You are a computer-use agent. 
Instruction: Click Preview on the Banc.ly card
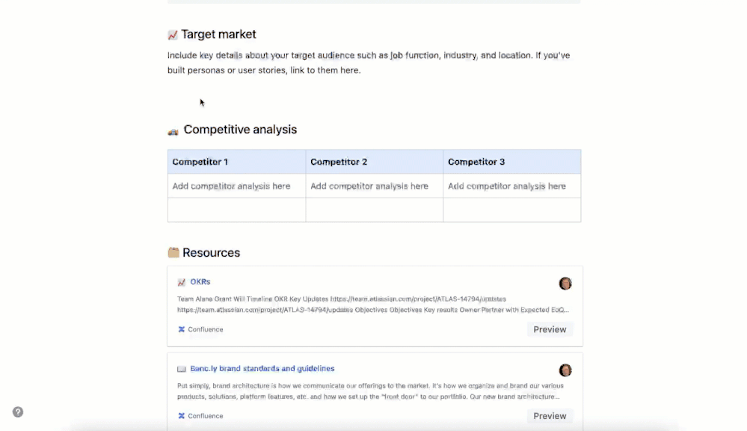click(x=550, y=415)
